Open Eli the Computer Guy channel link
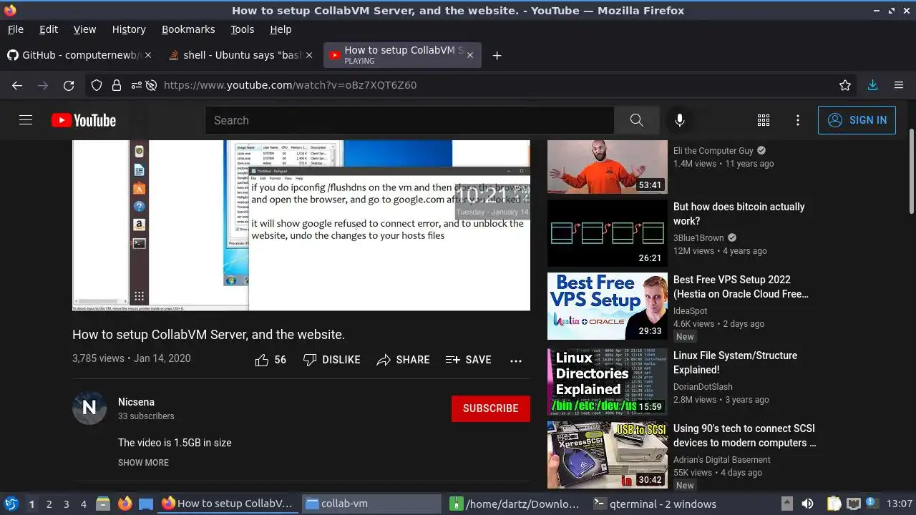Screen dimensions: 916x515 click(713, 151)
